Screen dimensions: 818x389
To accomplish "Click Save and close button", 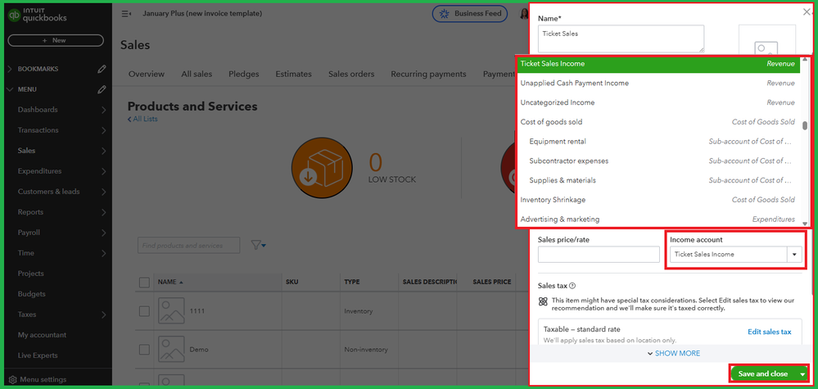I will pyautogui.click(x=762, y=374).
